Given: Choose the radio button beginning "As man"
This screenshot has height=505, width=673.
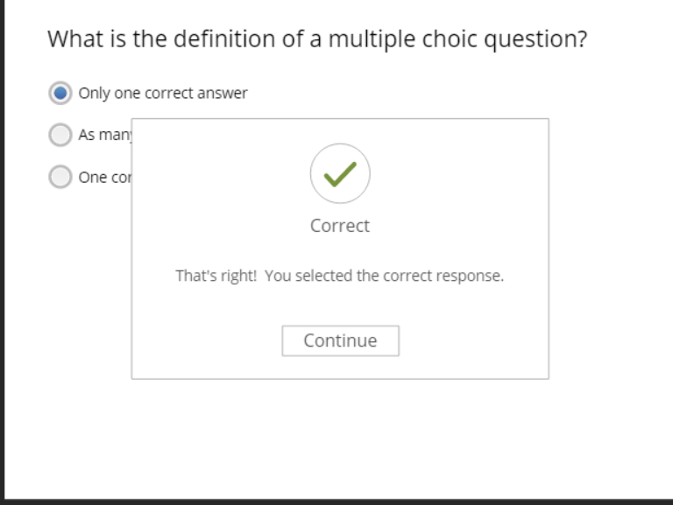Looking at the screenshot, I should tap(60, 135).
